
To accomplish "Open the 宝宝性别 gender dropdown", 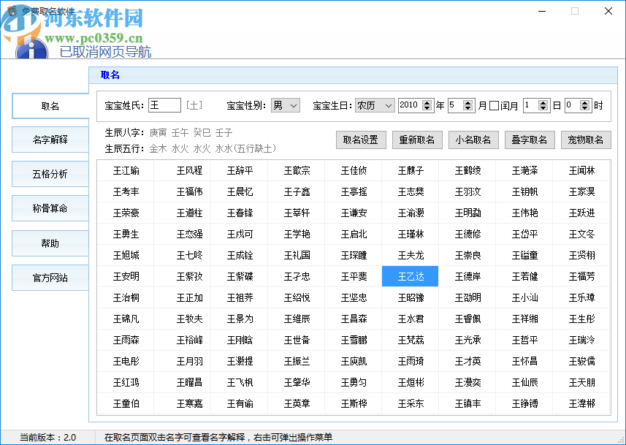I will coord(285,104).
